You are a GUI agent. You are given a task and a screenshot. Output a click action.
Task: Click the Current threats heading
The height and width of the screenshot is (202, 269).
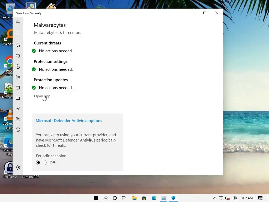click(x=47, y=43)
